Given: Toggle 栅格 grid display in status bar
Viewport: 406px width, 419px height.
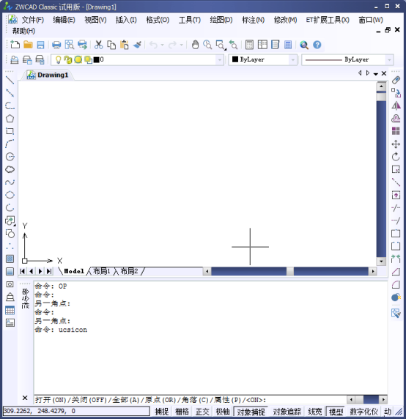Looking at the screenshot, I should pyautogui.click(x=182, y=412).
